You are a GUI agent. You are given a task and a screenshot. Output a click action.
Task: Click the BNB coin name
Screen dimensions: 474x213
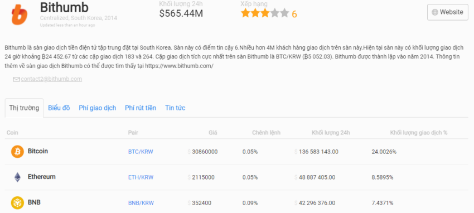34,202
